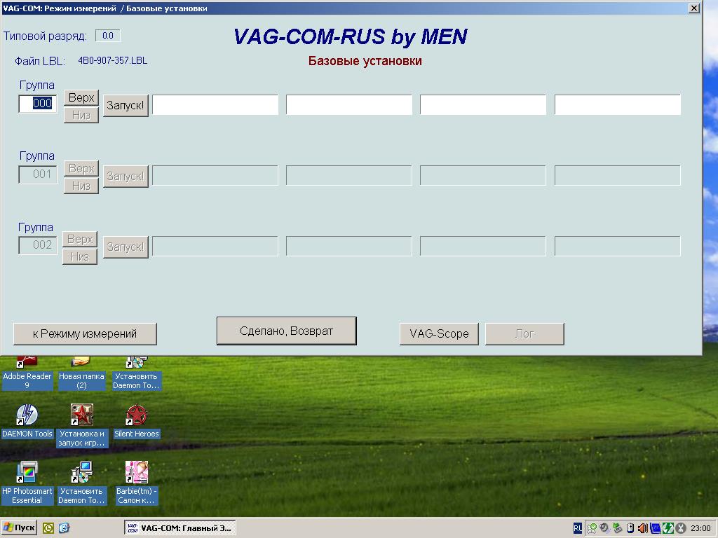Launch HP Photosmart Essential from desktop
This screenshot has height=538, width=718.
click(27, 474)
